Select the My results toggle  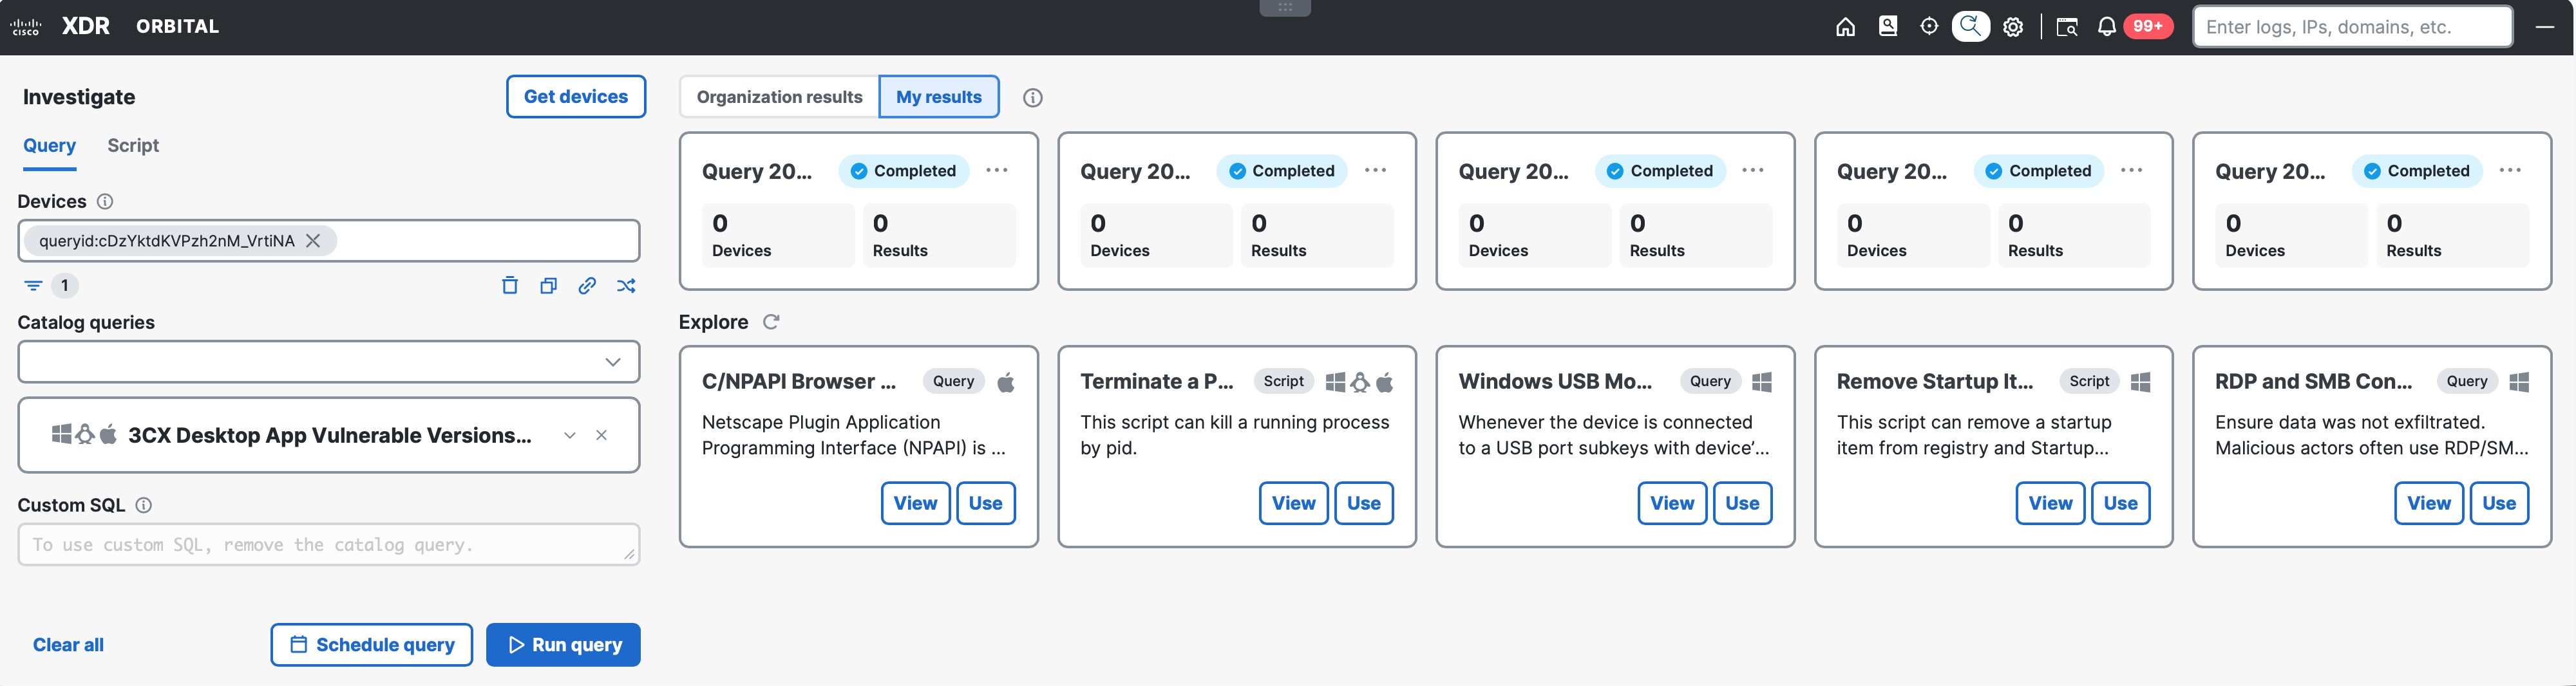(938, 97)
